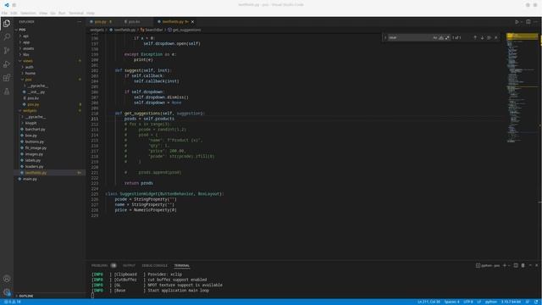Kill the terminal with trash icon
Image resolution: width=542 pixels, height=305 pixels.
pyautogui.click(x=523, y=265)
